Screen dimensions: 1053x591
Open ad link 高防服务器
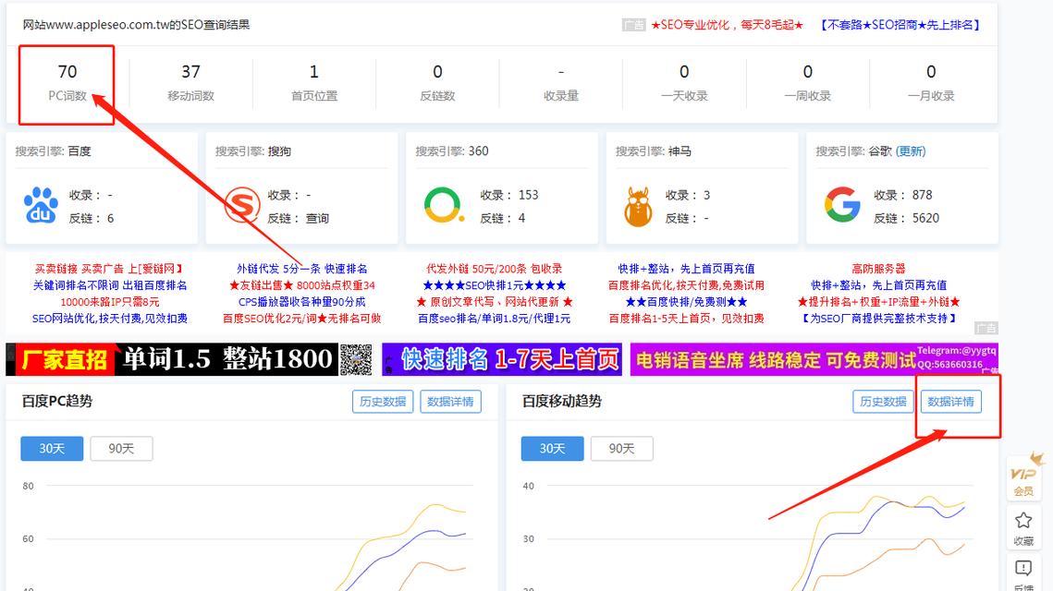click(878, 269)
